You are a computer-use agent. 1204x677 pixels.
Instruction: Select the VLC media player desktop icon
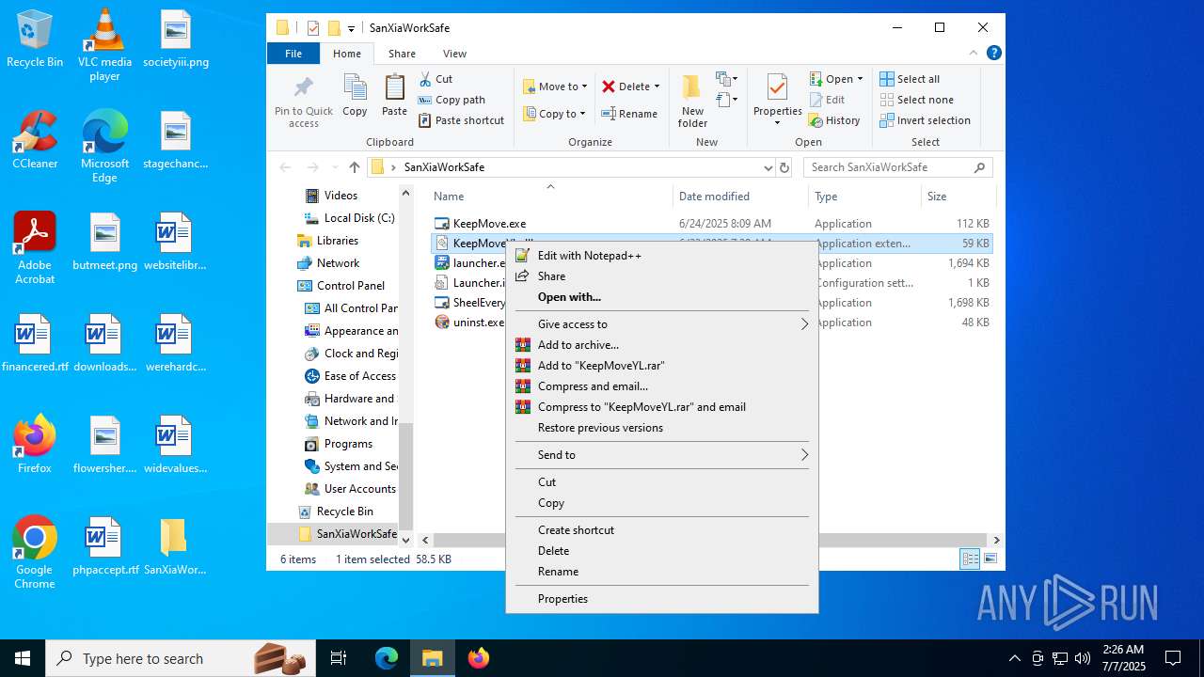(x=104, y=44)
